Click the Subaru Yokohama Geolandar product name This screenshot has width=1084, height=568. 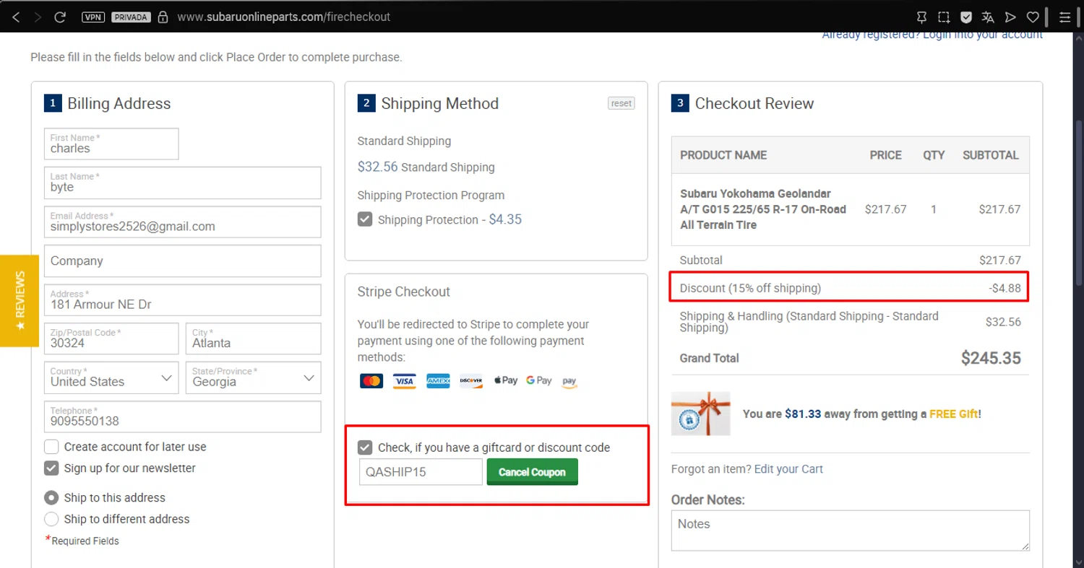(x=763, y=209)
